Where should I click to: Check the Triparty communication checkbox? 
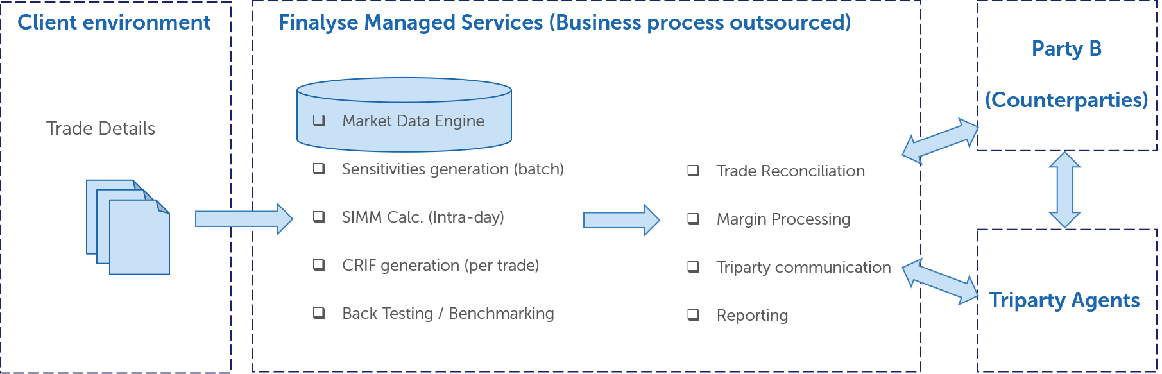coord(694,267)
